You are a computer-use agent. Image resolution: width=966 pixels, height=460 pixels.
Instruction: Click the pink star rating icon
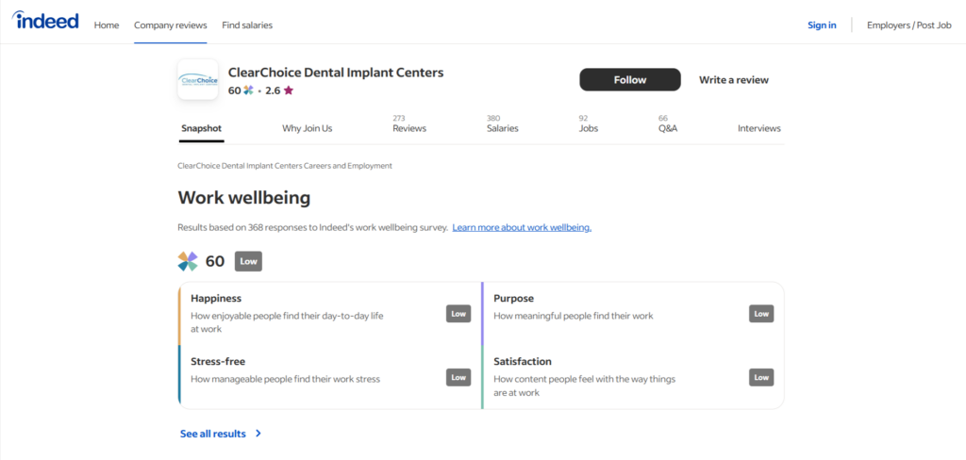point(288,90)
